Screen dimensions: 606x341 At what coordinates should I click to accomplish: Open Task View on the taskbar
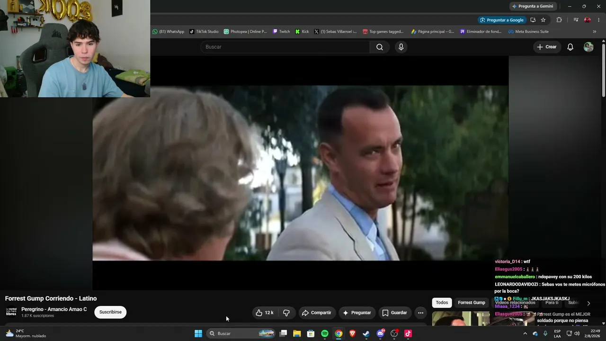tap(283, 333)
